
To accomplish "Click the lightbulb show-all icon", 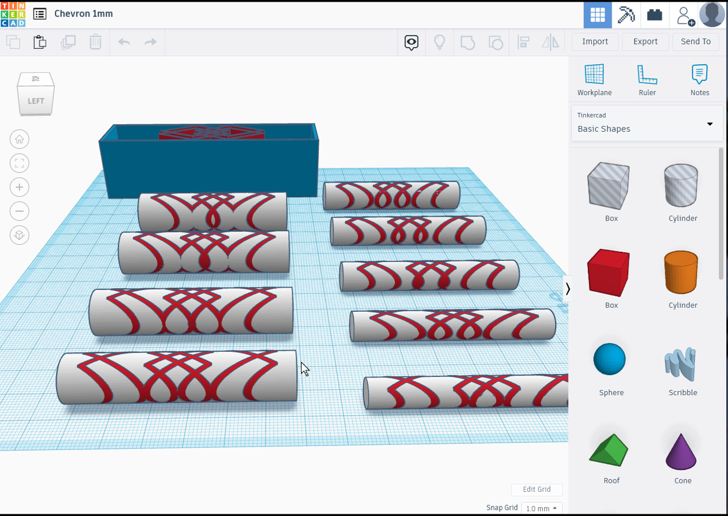I will [x=440, y=42].
